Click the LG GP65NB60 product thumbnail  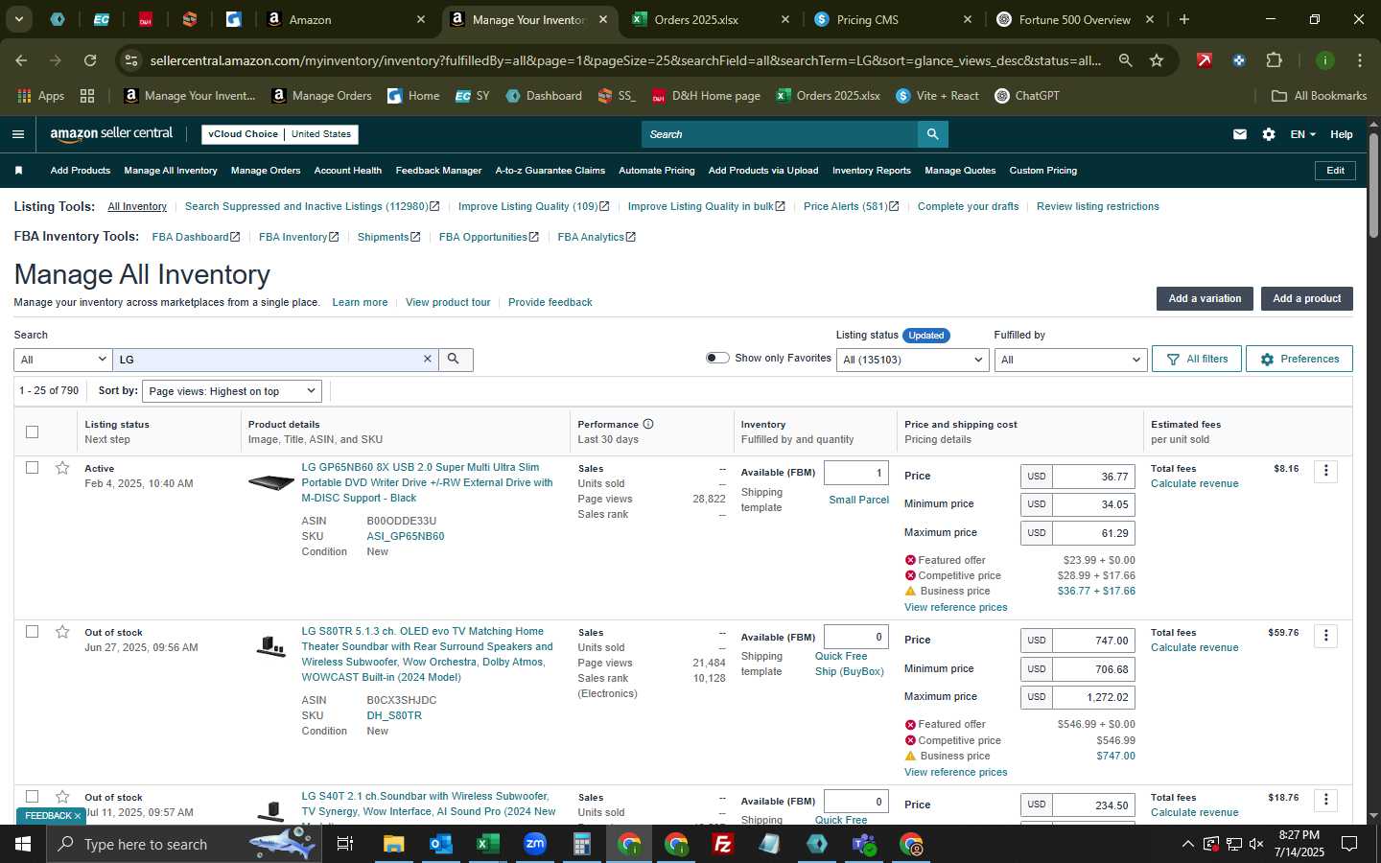click(x=271, y=482)
